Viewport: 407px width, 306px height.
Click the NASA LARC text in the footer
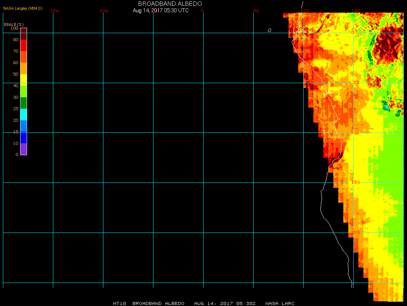pyautogui.click(x=280, y=303)
